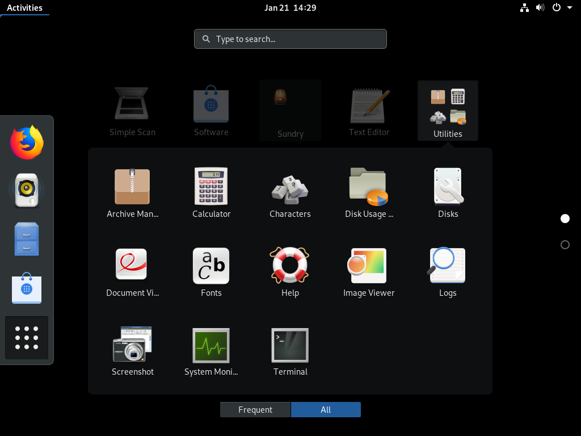Select the first app page indicator

point(565,219)
